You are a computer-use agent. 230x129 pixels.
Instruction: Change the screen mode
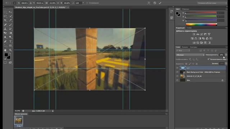point(10,63)
